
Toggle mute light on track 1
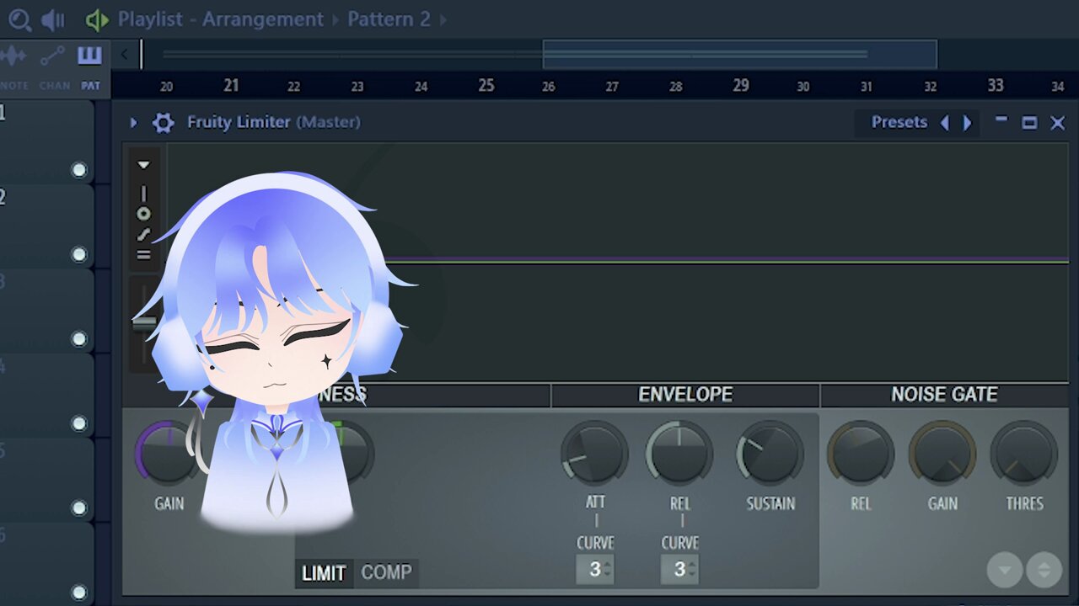pos(79,170)
